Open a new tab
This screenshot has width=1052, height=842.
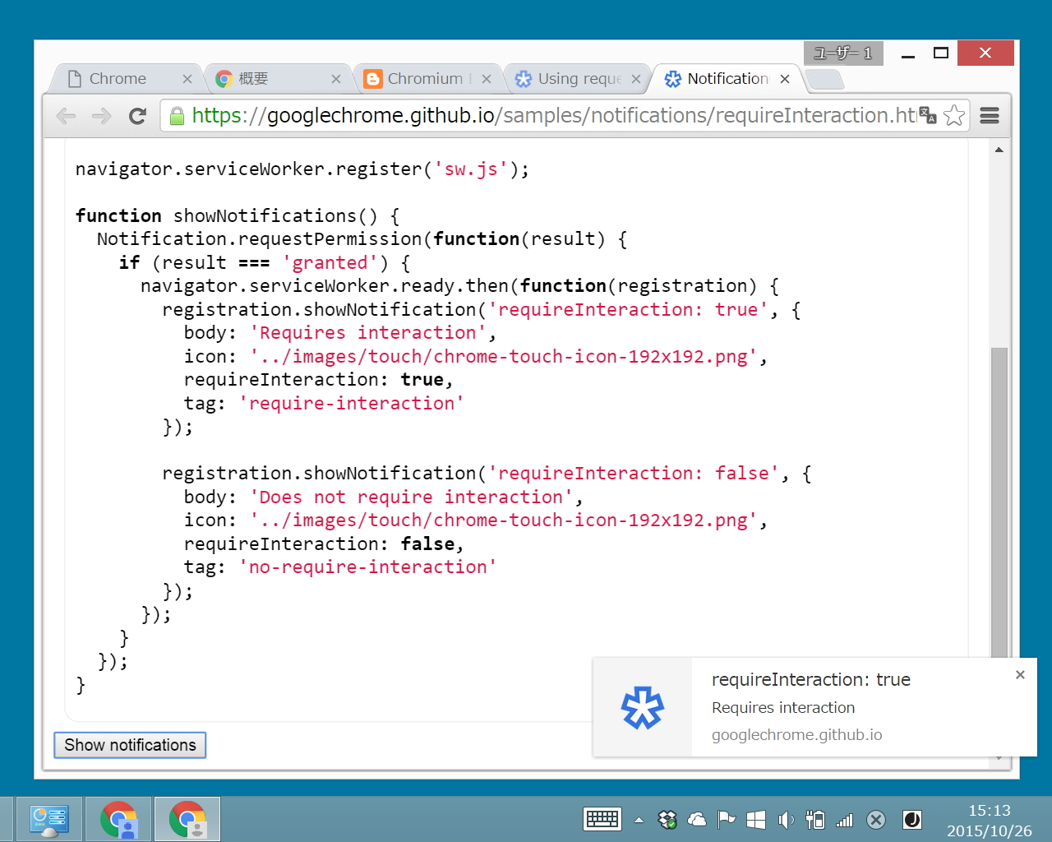tap(824, 79)
